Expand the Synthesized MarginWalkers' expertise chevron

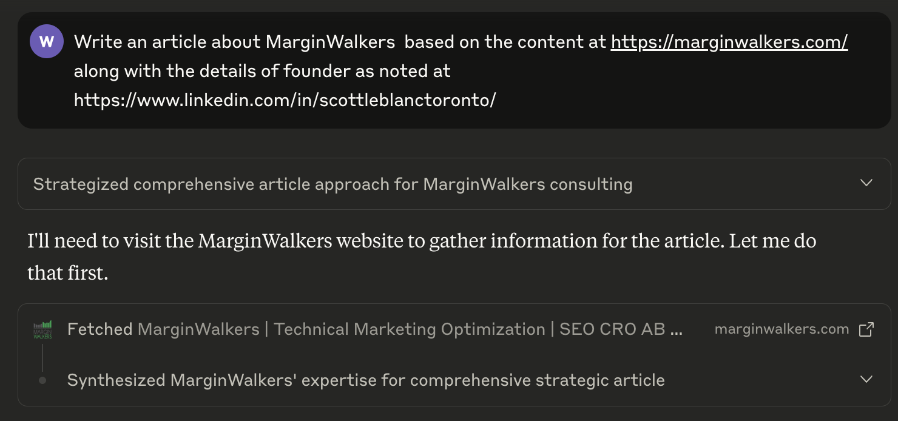click(x=866, y=379)
